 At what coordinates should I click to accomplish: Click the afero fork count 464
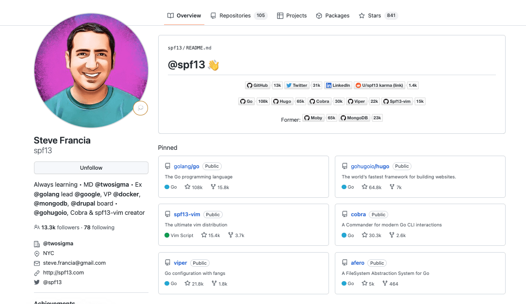(390, 284)
